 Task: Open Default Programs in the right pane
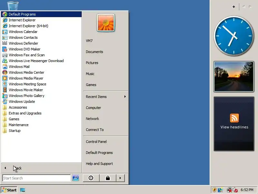(105, 153)
